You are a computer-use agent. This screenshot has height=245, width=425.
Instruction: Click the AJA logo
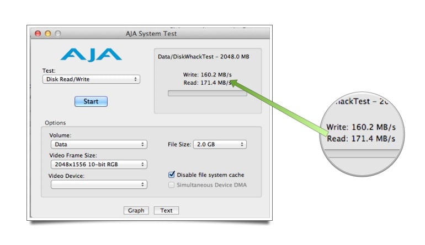coord(91,55)
